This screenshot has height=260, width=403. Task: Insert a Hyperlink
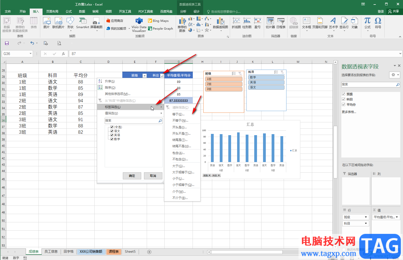(x=294, y=23)
